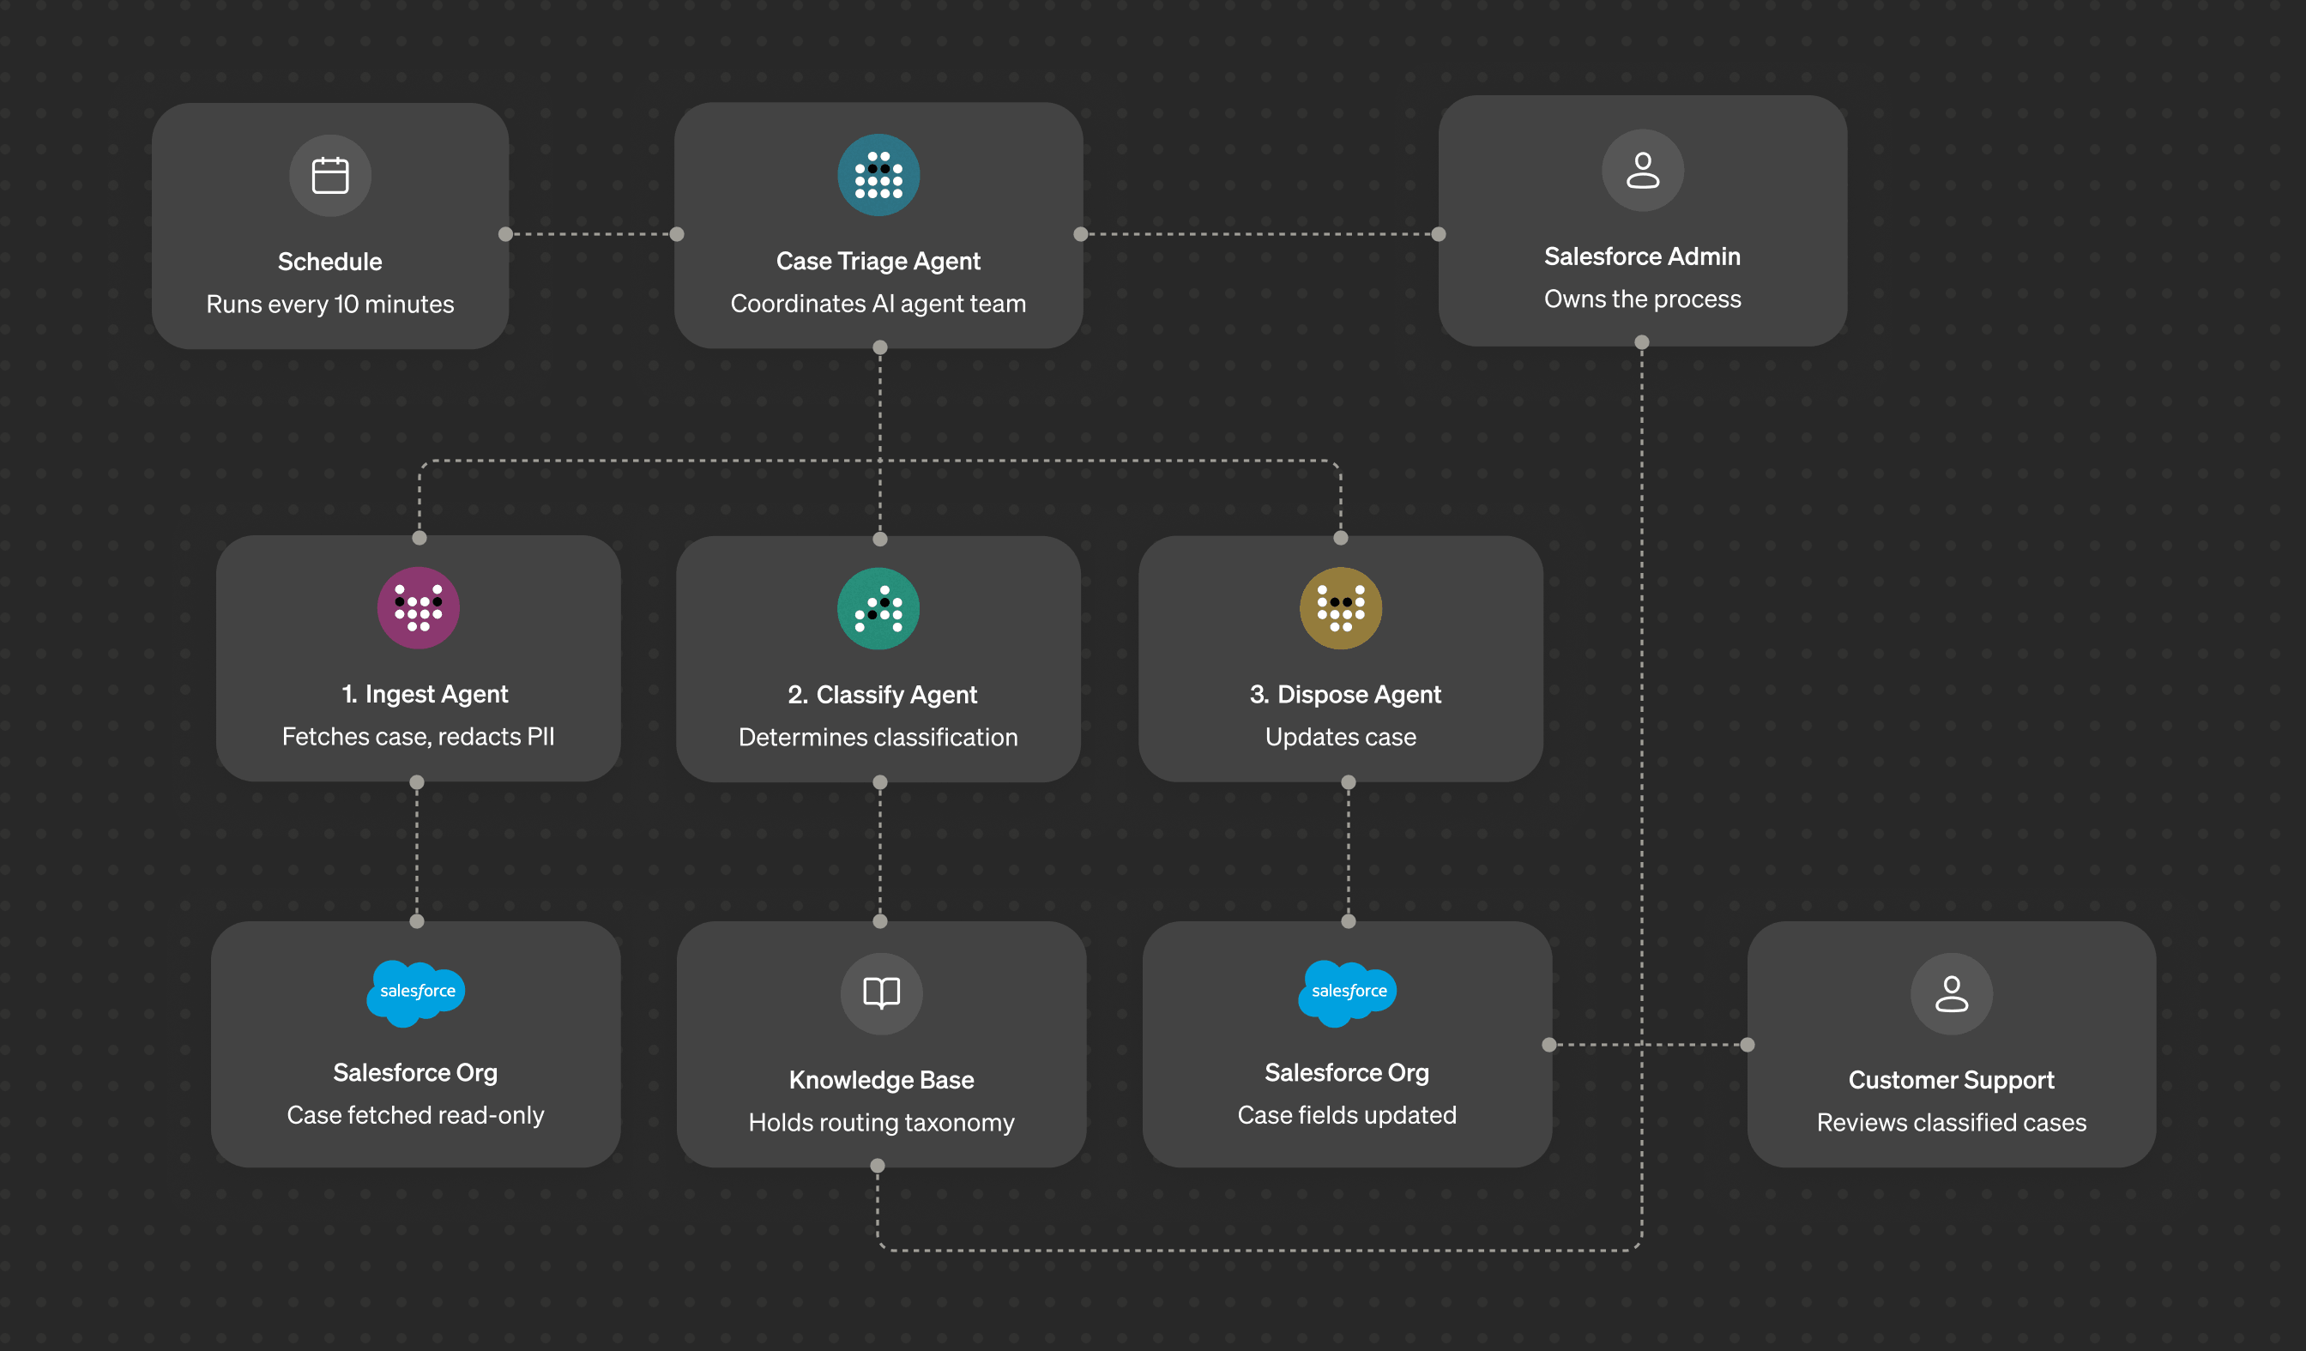This screenshot has height=1351, width=2306.
Task: Select "Case fetched read-only" text
Action: pos(415,1115)
